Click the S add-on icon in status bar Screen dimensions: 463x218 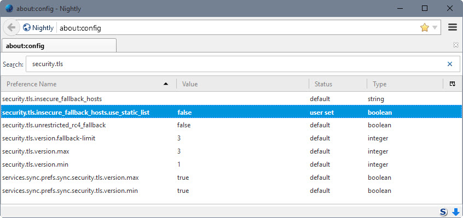pos(443,211)
